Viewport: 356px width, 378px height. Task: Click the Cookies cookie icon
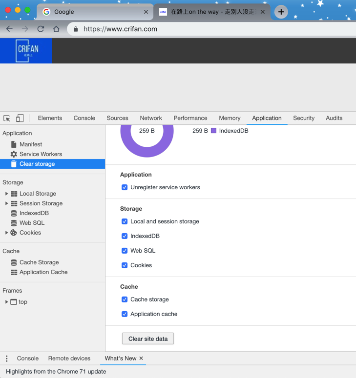[x=14, y=233]
